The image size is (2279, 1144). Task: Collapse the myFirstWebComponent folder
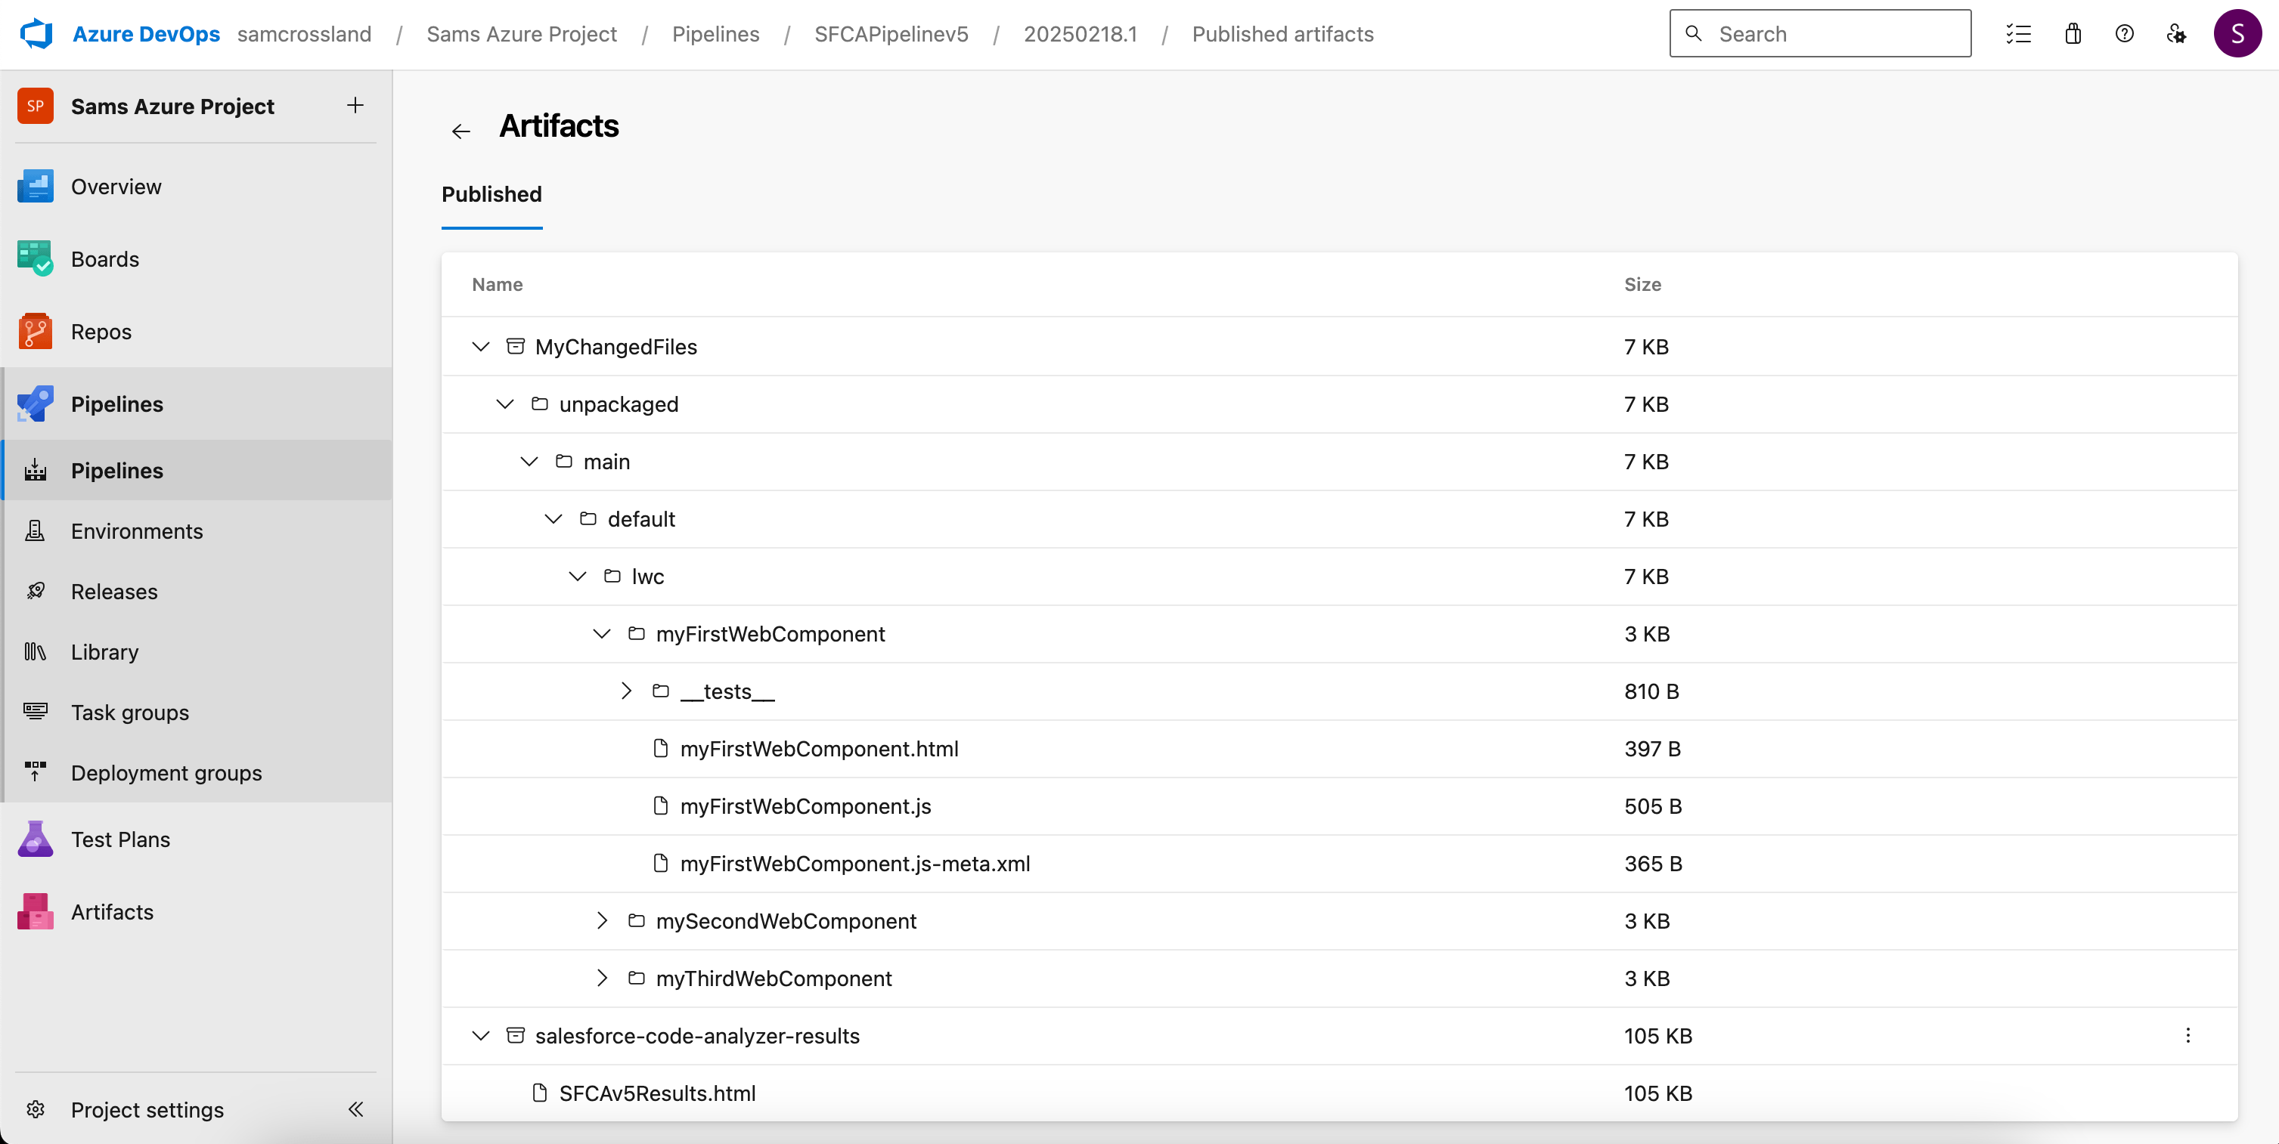point(602,634)
